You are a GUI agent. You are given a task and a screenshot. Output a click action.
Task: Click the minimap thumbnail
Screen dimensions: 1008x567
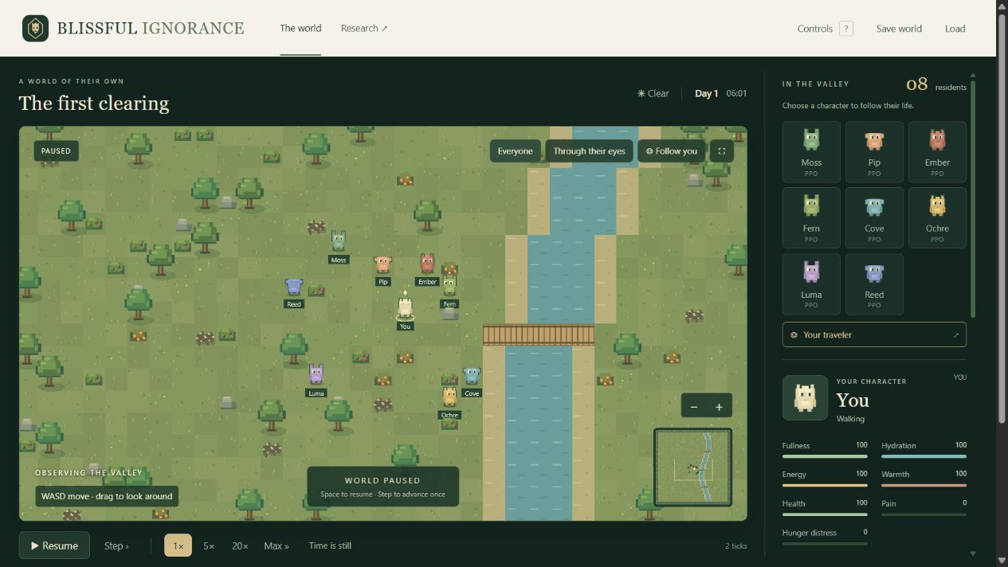click(692, 467)
